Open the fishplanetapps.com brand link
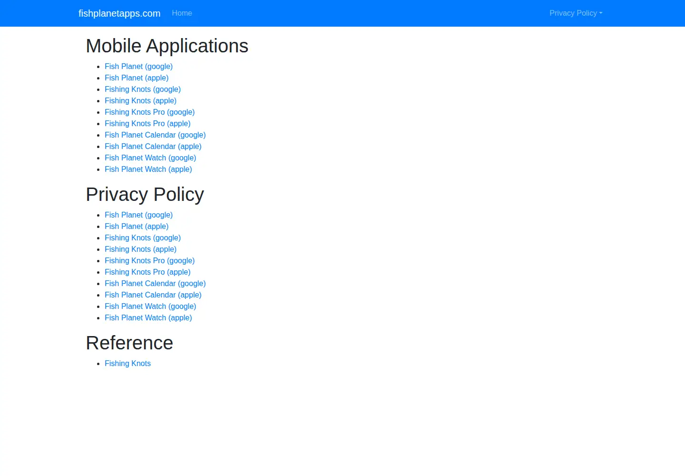 [x=119, y=13]
